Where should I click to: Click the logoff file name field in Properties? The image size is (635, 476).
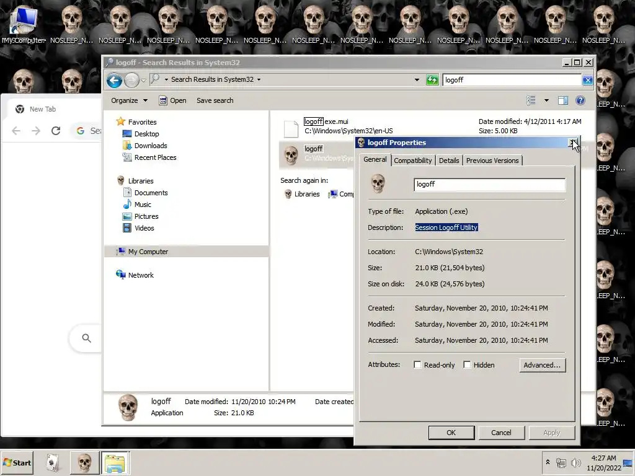click(489, 185)
